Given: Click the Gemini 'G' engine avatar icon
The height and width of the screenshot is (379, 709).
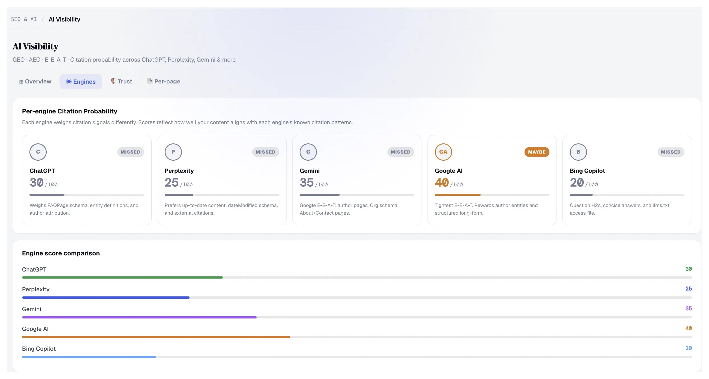Looking at the screenshot, I should 308,152.
